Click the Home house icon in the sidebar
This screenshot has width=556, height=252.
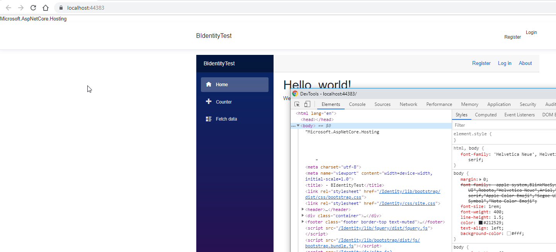point(209,84)
